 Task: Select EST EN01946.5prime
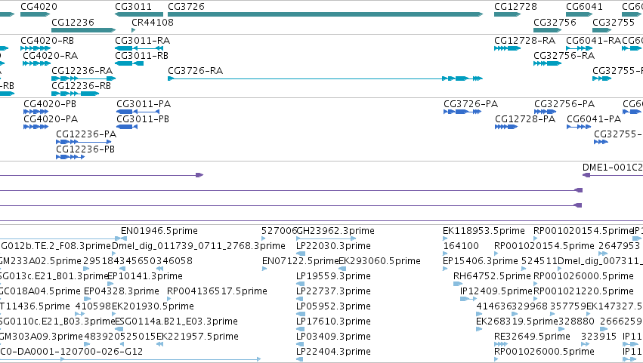[159, 231]
